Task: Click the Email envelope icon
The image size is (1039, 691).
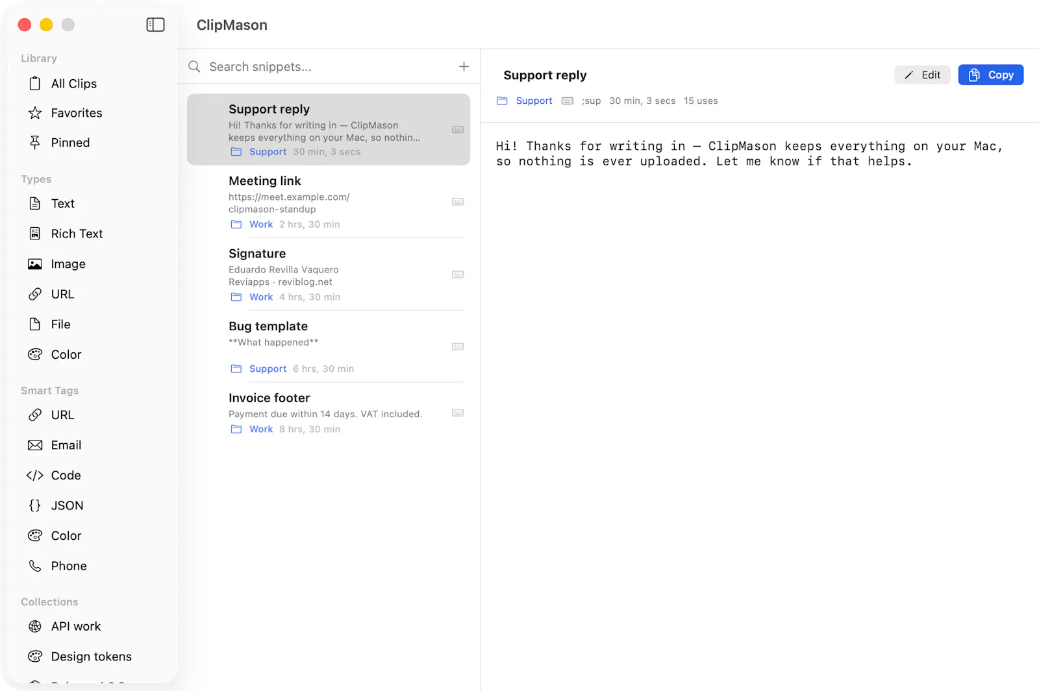Action: 35,445
